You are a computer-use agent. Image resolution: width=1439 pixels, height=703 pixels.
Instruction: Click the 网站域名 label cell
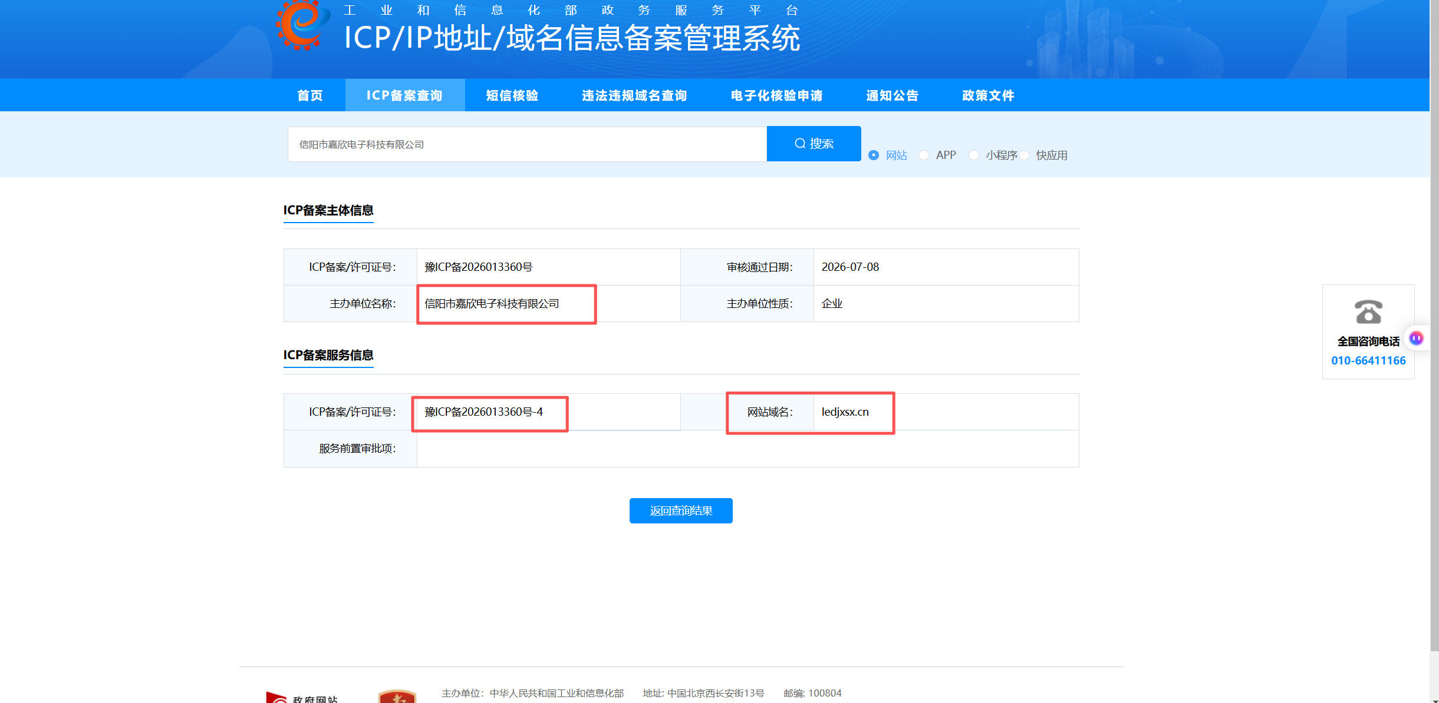tap(747, 412)
